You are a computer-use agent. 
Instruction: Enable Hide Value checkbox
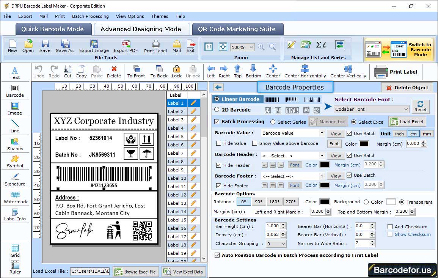coord(219,143)
